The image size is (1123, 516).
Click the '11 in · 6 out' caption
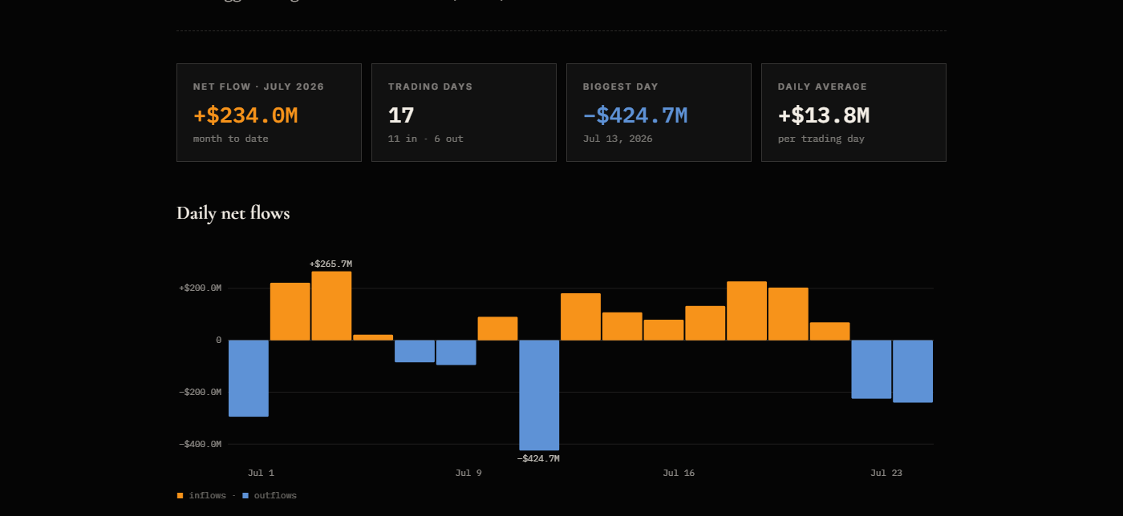[x=426, y=139]
